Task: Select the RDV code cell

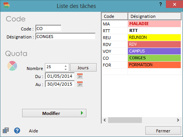Action: click(x=115, y=45)
